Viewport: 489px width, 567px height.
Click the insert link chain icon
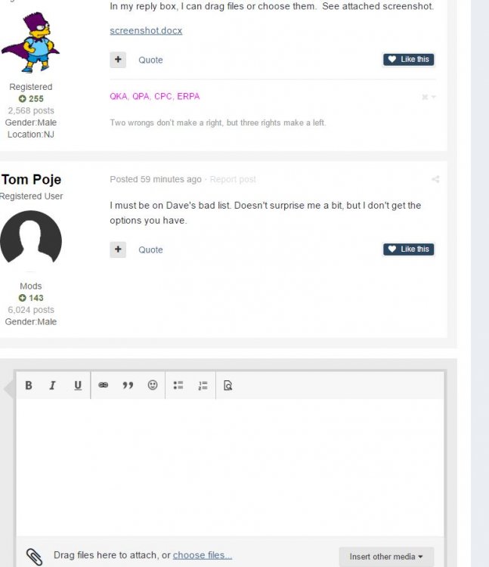[x=104, y=386]
